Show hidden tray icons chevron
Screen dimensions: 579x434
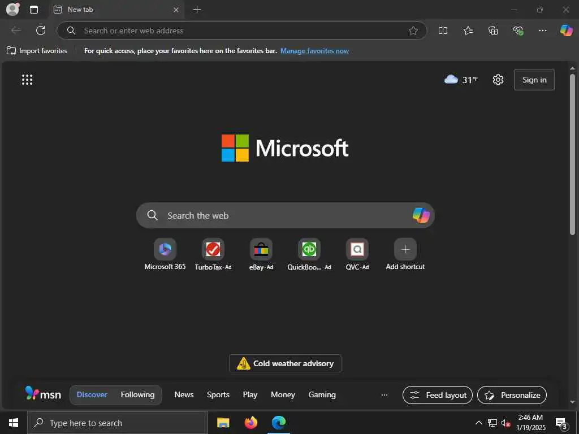pos(478,423)
